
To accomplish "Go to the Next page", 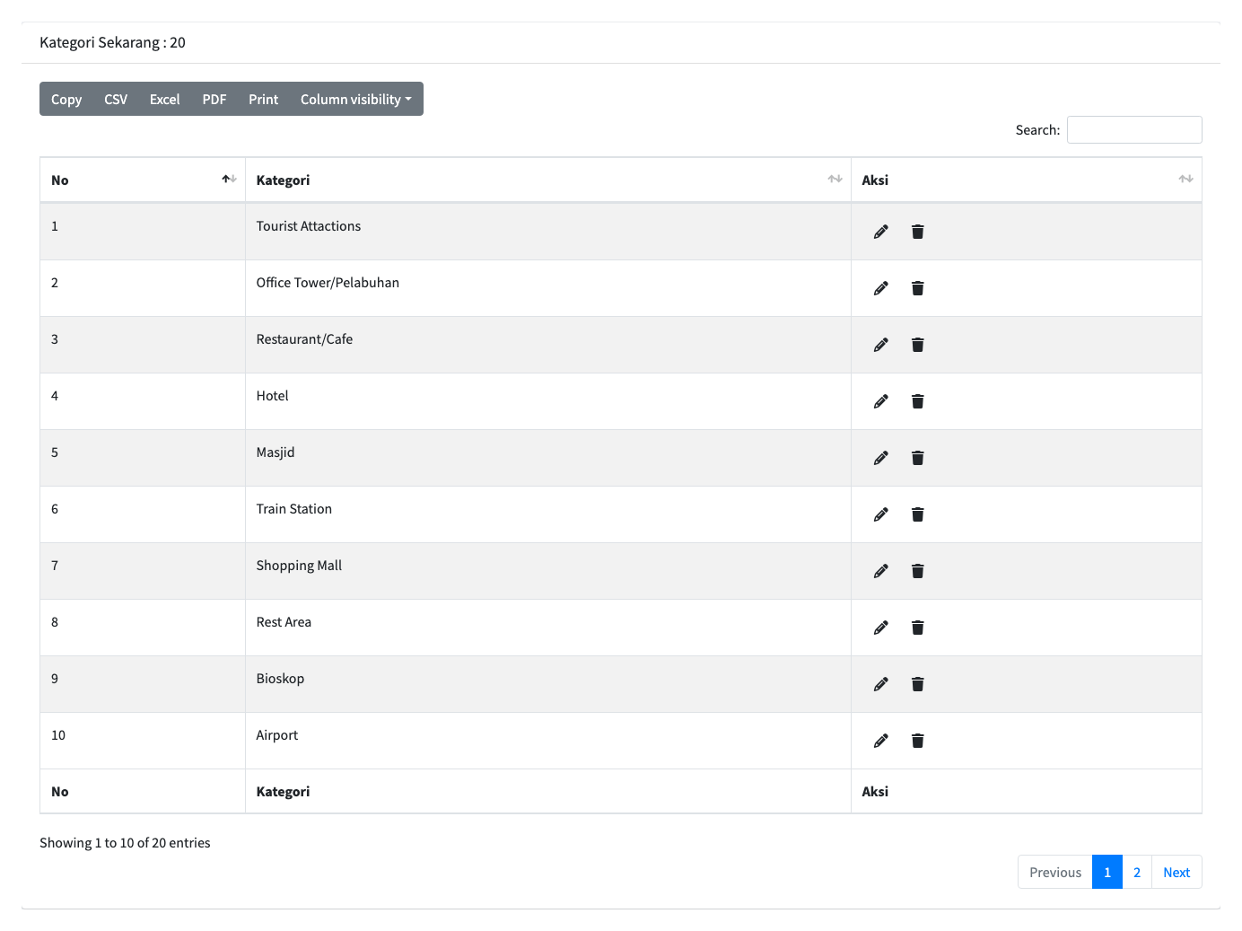I will click(1176, 872).
